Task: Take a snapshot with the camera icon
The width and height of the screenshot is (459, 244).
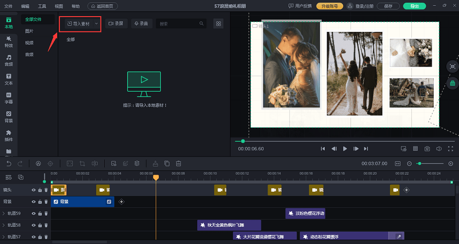Action: coord(427,148)
